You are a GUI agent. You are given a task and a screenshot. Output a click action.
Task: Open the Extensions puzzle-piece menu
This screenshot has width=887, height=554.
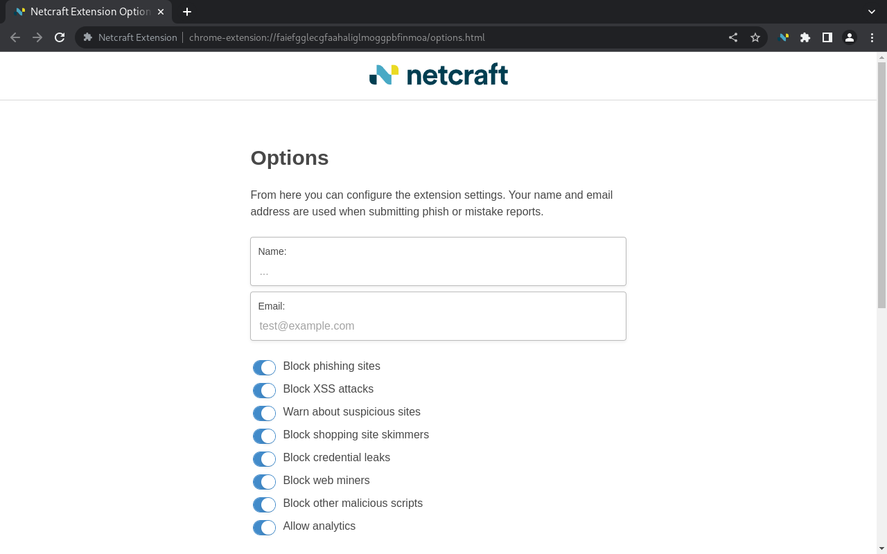805,37
